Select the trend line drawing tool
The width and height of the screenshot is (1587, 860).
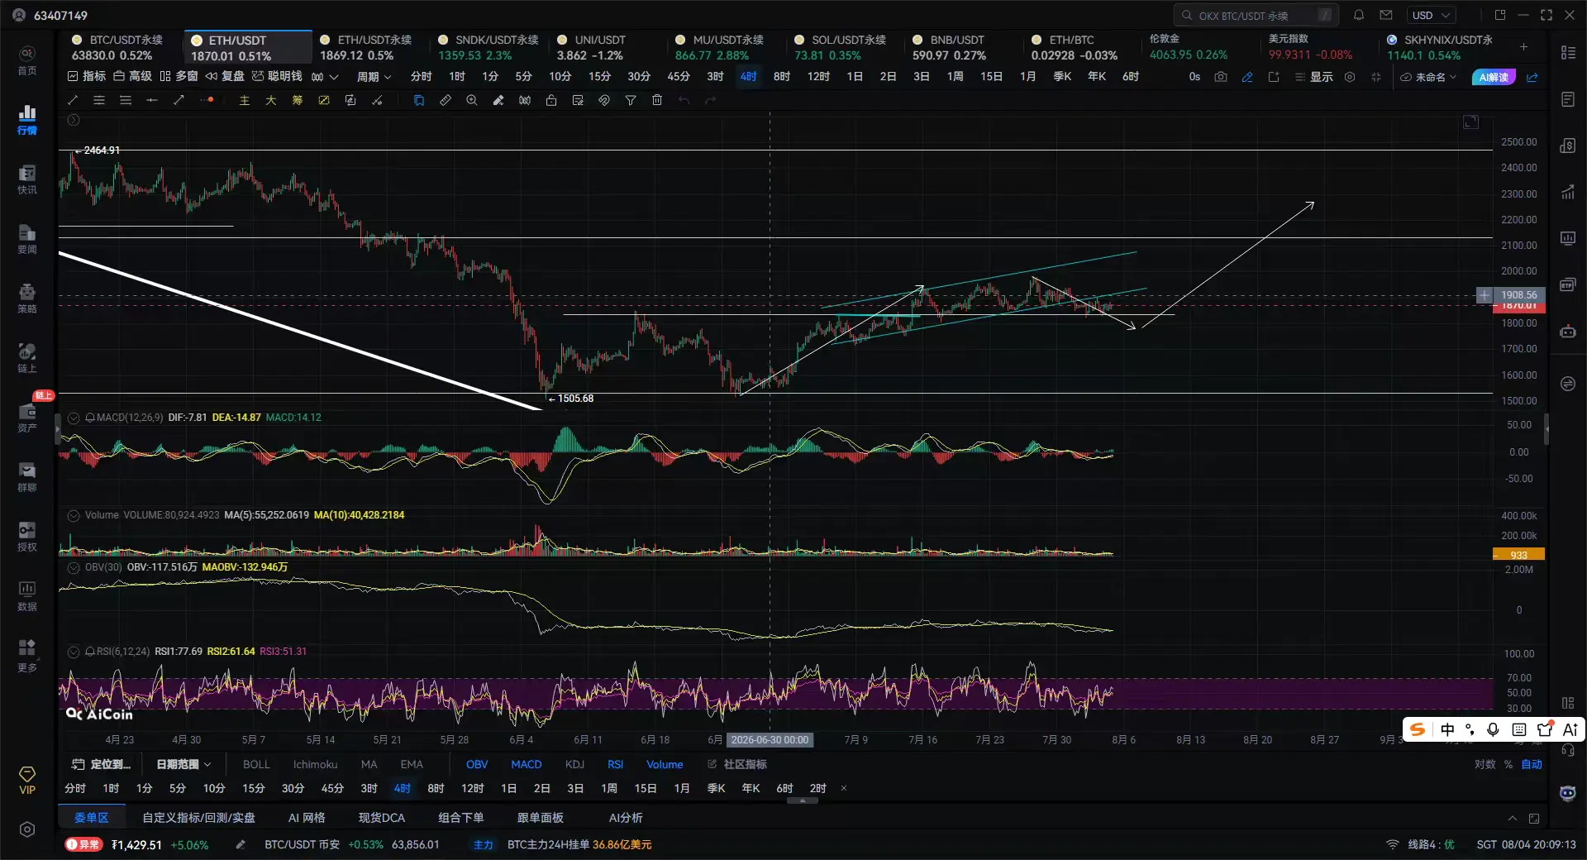[73, 100]
